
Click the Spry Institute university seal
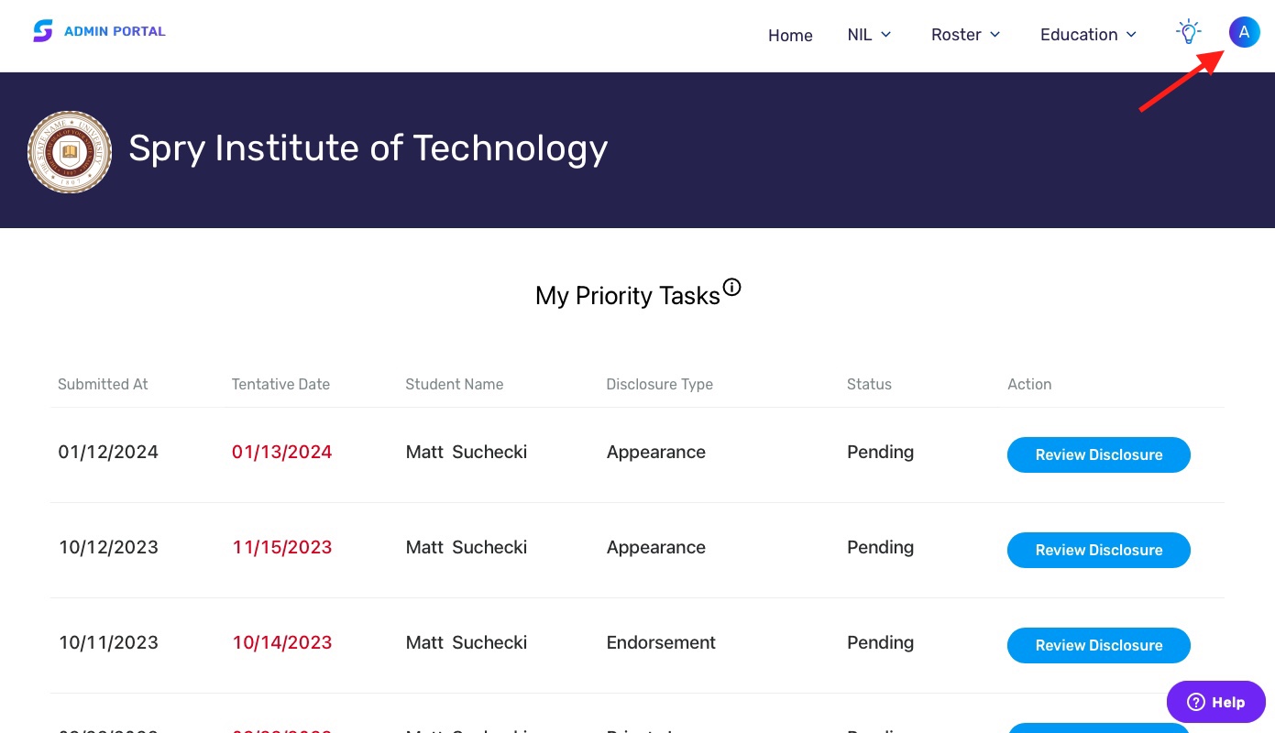click(70, 152)
